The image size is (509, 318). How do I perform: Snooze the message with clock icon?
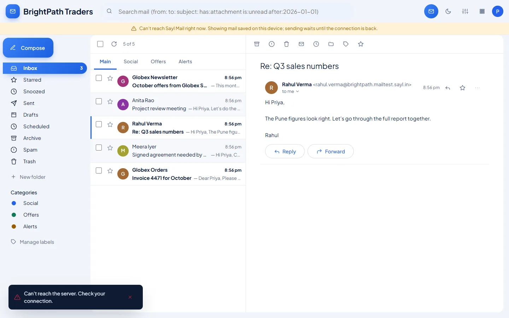coord(316,44)
